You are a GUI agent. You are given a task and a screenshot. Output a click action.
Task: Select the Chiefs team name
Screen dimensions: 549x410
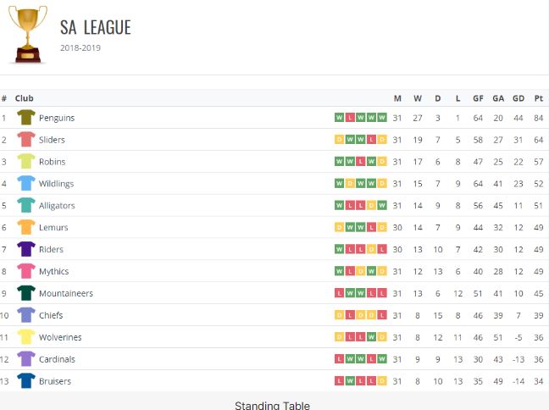[x=51, y=315]
